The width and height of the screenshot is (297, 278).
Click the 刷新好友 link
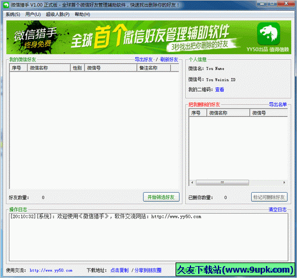[169, 60]
